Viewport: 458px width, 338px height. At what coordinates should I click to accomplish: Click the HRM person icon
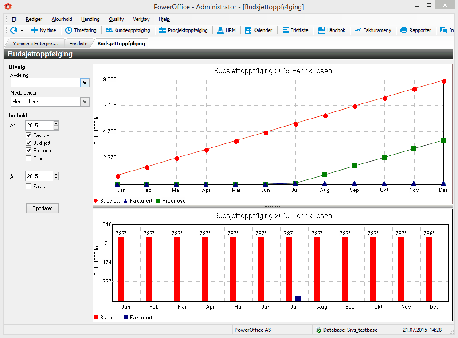pyautogui.click(x=220, y=30)
